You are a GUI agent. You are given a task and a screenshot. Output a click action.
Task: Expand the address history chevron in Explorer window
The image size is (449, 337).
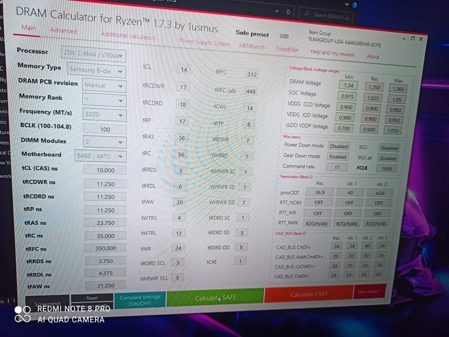click(276, 11)
